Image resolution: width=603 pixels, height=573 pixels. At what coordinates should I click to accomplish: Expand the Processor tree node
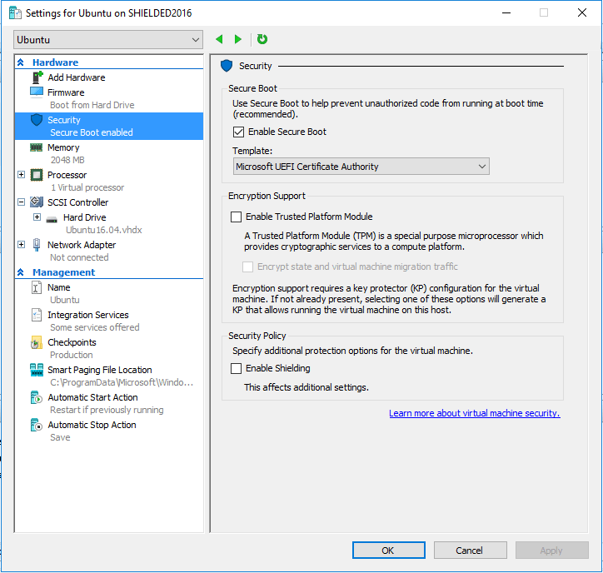click(x=21, y=175)
